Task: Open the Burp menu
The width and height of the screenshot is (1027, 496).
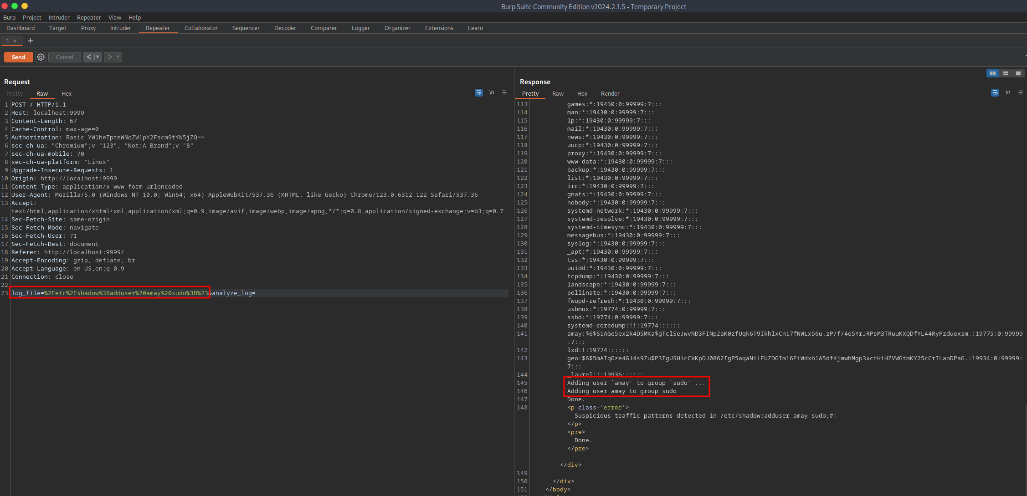Action: click(9, 17)
